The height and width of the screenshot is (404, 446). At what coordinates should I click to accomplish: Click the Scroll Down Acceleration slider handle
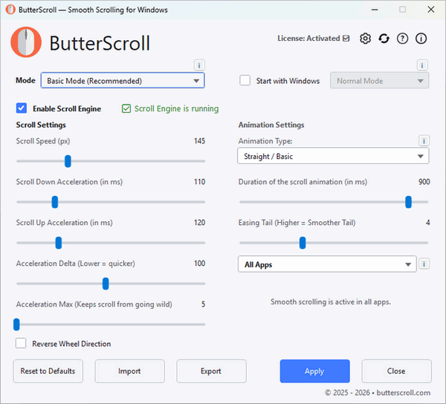[x=55, y=202]
